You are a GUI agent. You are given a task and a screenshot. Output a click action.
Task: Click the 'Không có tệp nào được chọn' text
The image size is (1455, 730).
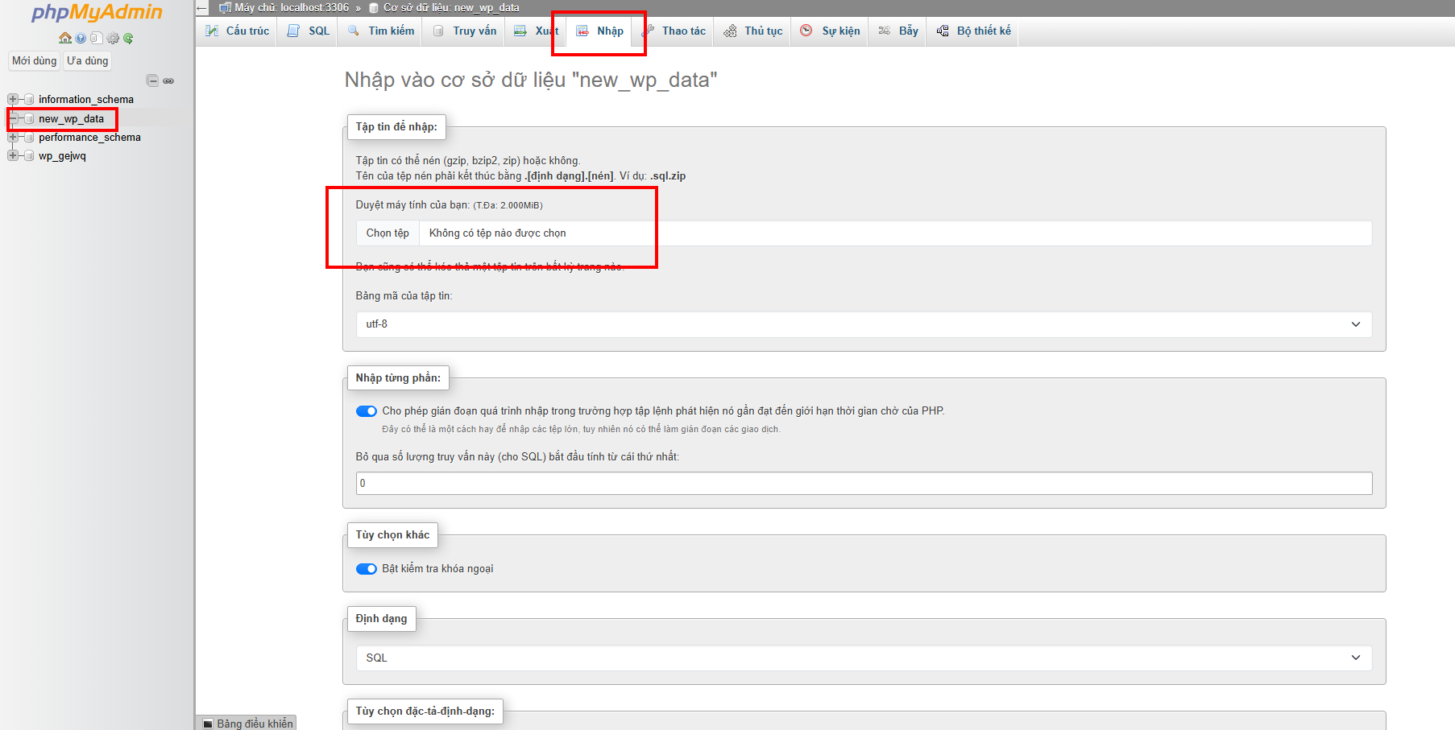(497, 233)
